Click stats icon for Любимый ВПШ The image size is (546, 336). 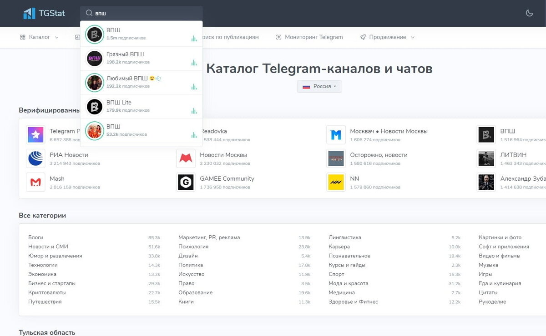pyautogui.click(x=194, y=87)
